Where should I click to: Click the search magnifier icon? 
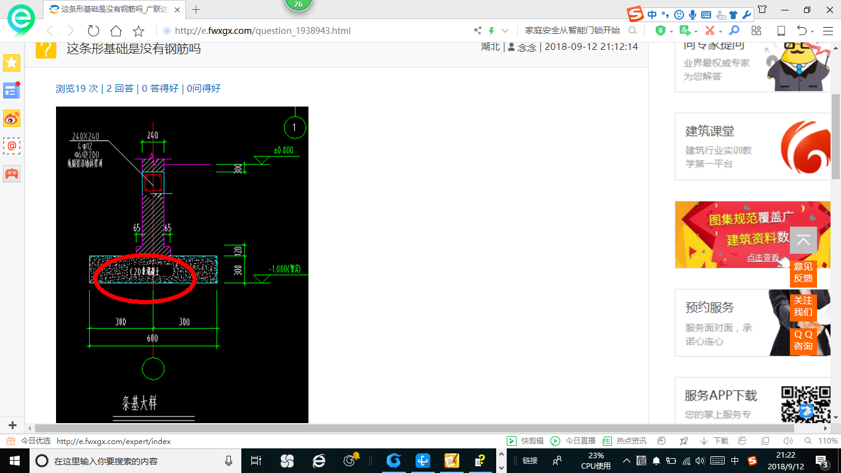point(632,31)
